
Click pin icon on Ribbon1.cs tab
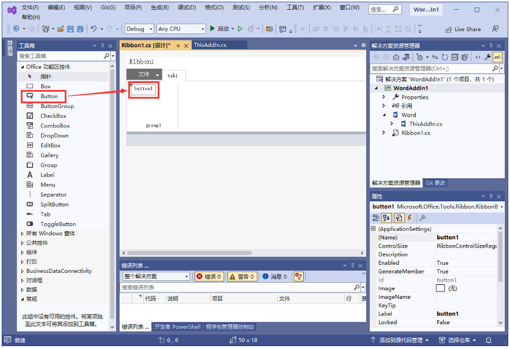(178, 46)
